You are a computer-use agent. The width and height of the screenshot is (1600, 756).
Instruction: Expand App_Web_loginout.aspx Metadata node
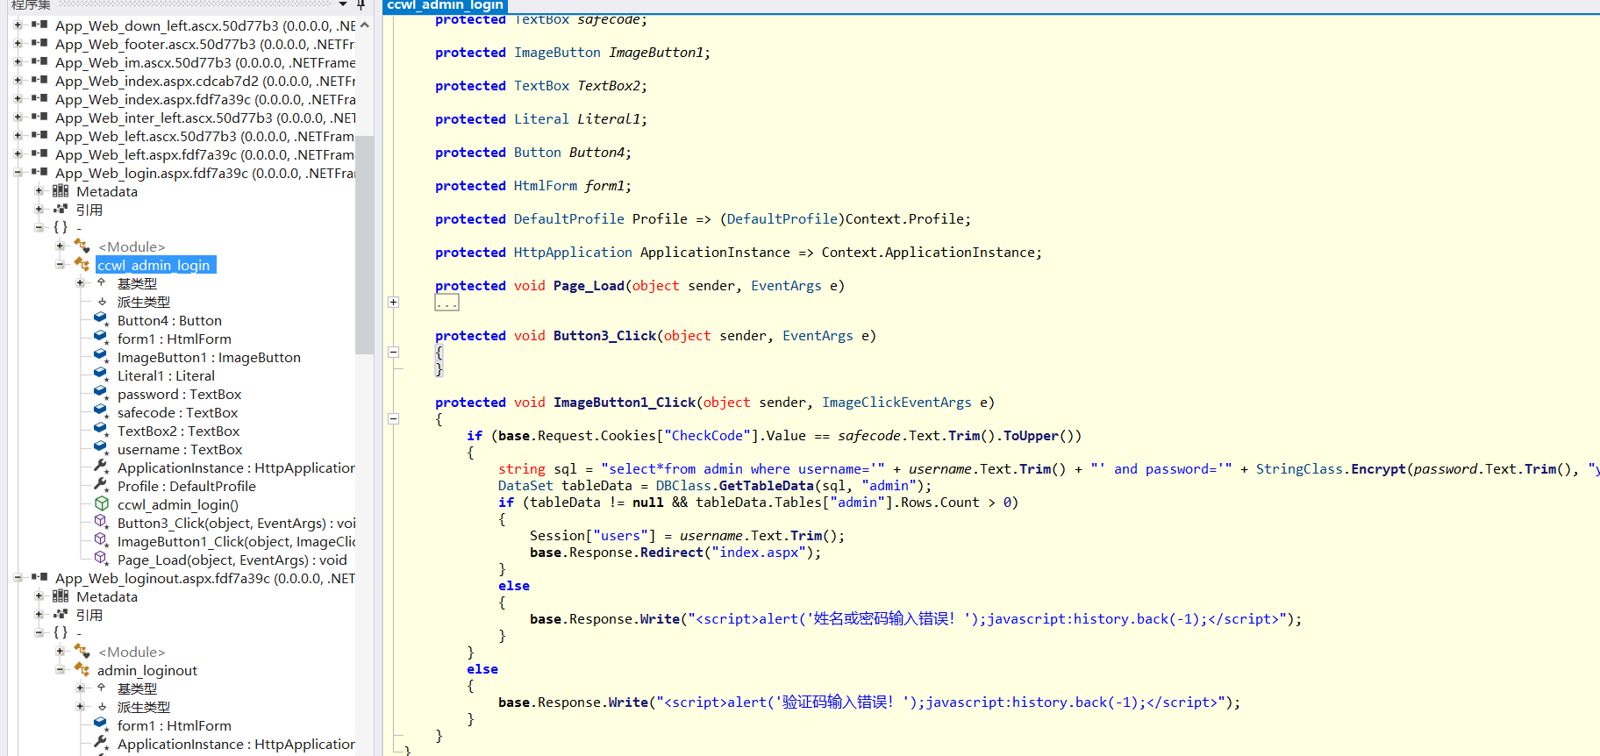pos(39,596)
